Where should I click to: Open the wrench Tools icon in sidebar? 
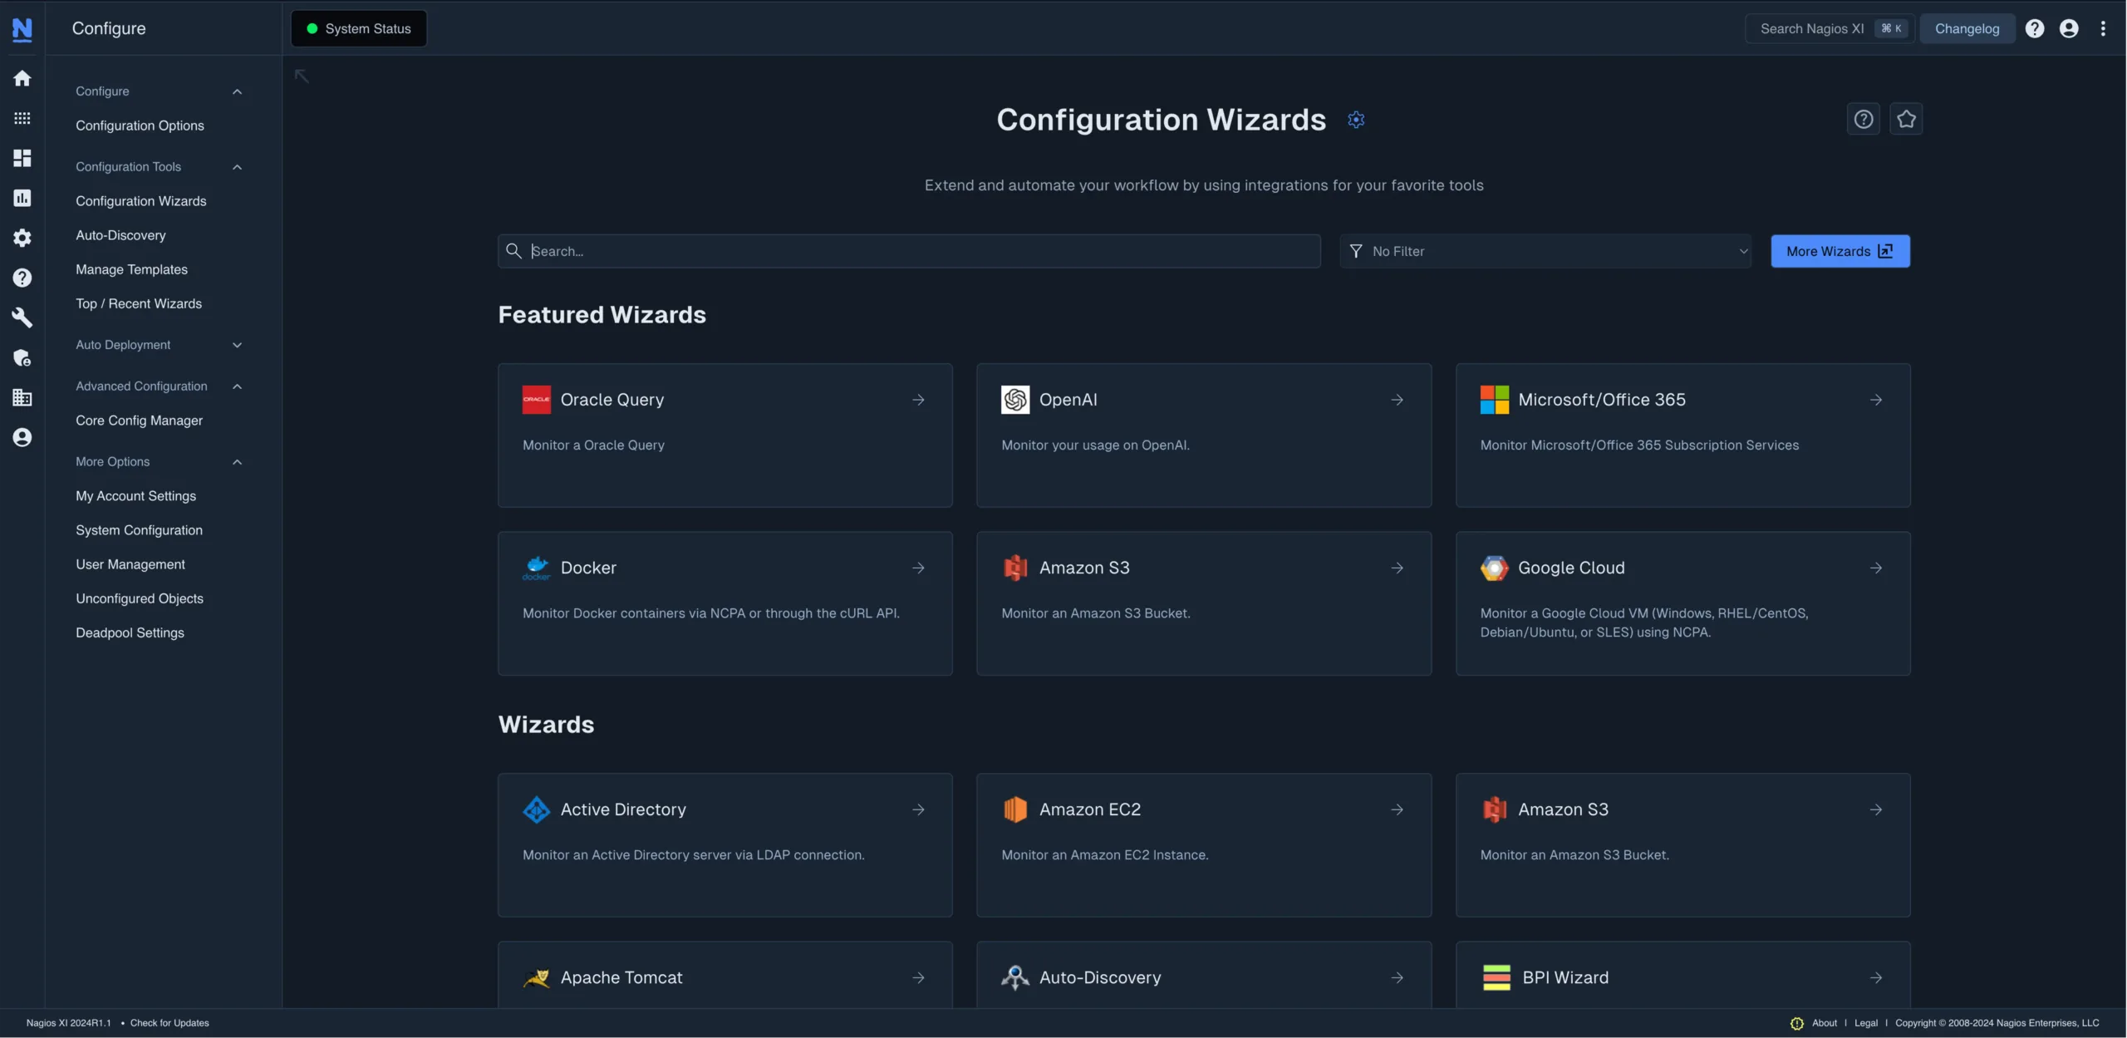pos(22,317)
